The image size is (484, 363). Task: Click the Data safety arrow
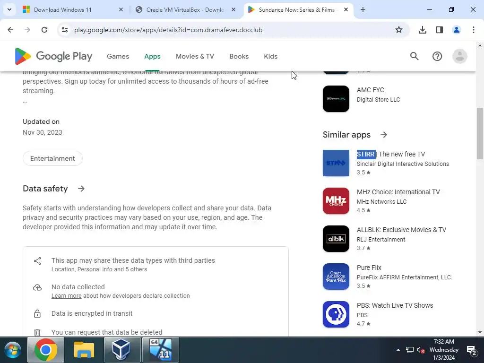pos(81,189)
